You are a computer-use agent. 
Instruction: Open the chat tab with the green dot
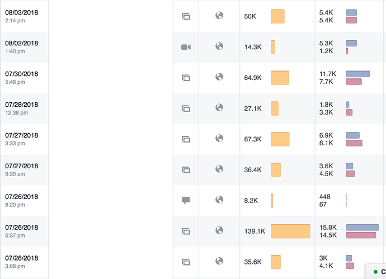tap(376, 272)
